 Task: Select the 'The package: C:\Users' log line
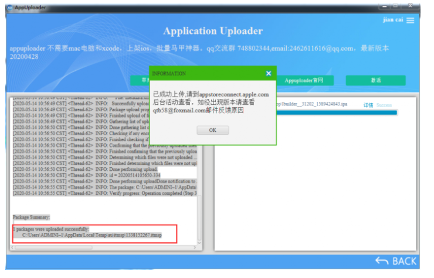tap(105, 187)
